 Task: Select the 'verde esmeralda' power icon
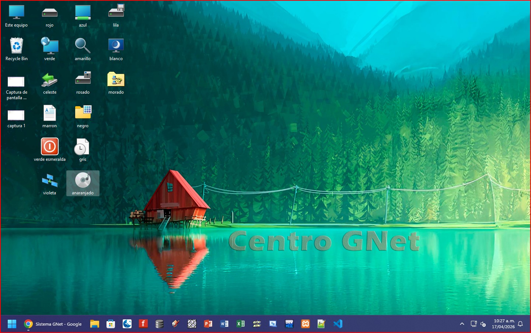point(50,147)
